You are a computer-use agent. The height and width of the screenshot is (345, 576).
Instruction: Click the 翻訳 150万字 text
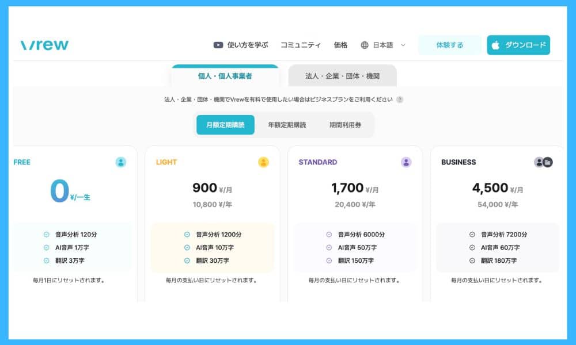[x=356, y=260]
